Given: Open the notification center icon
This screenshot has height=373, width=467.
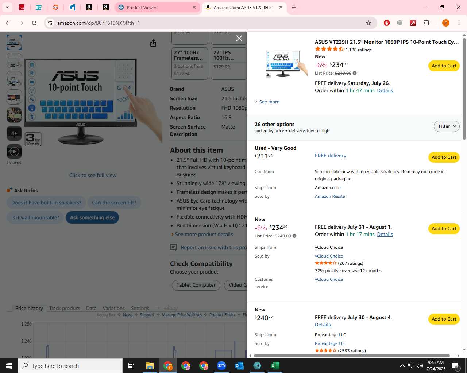Looking at the screenshot, I should (x=455, y=366).
